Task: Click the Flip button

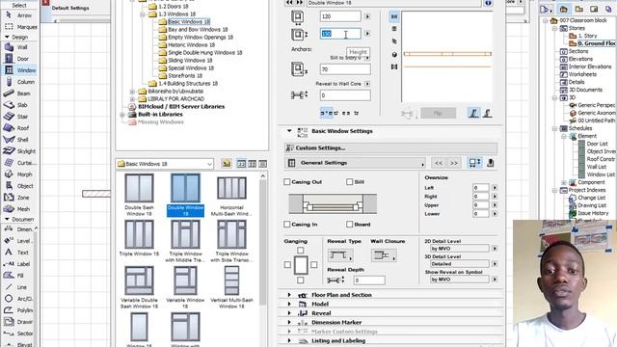Action: click(438, 114)
